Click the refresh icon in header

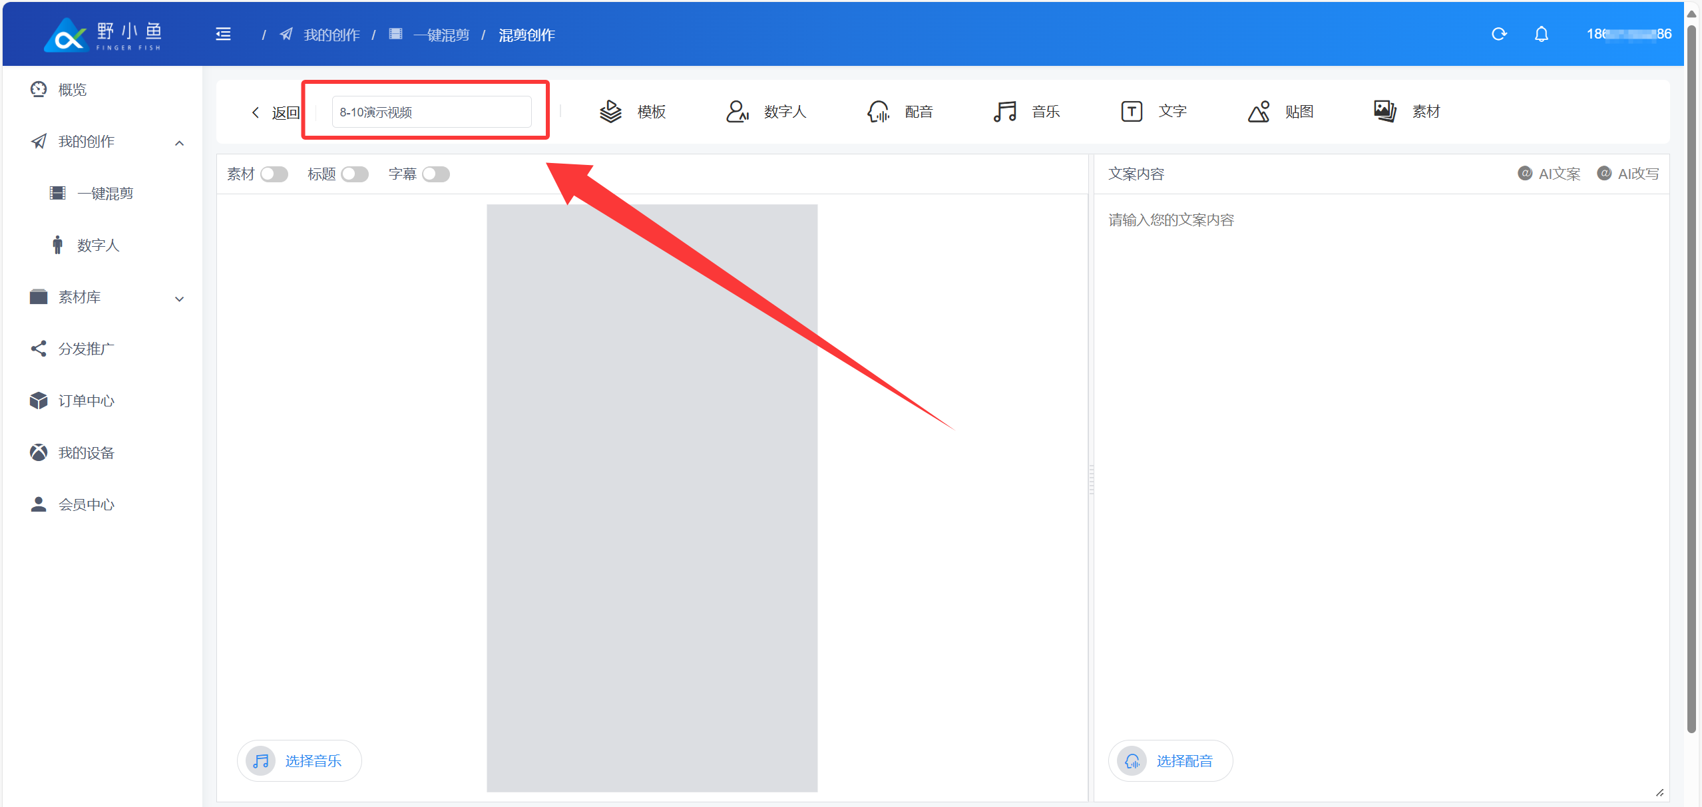pos(1499,34)
